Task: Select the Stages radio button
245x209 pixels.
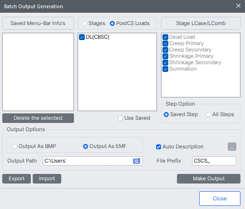Action: 84,23
